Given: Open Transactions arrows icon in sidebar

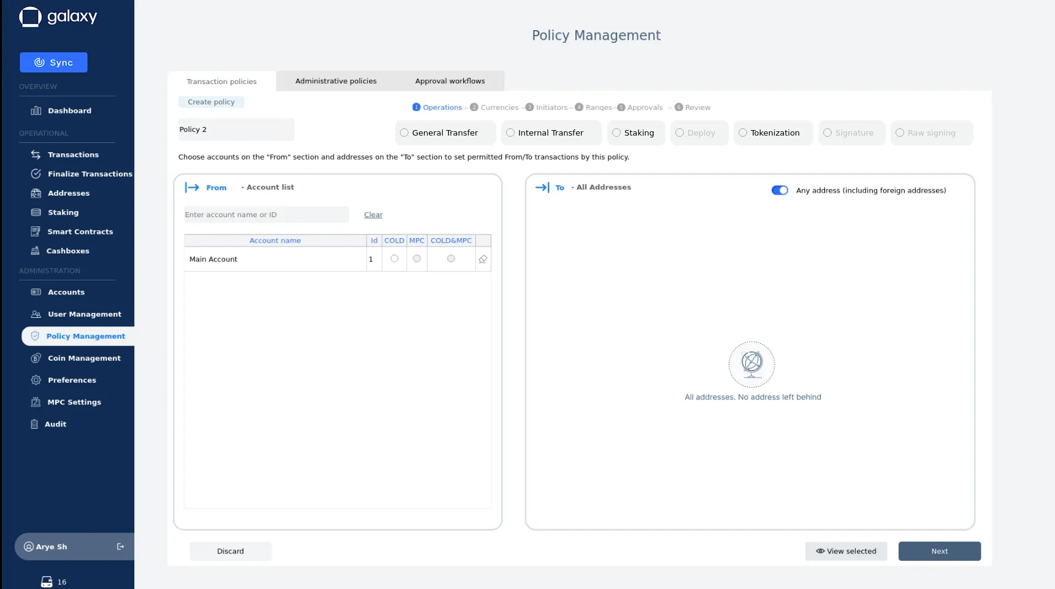Looking at the screenshot, I should point(36,155).
